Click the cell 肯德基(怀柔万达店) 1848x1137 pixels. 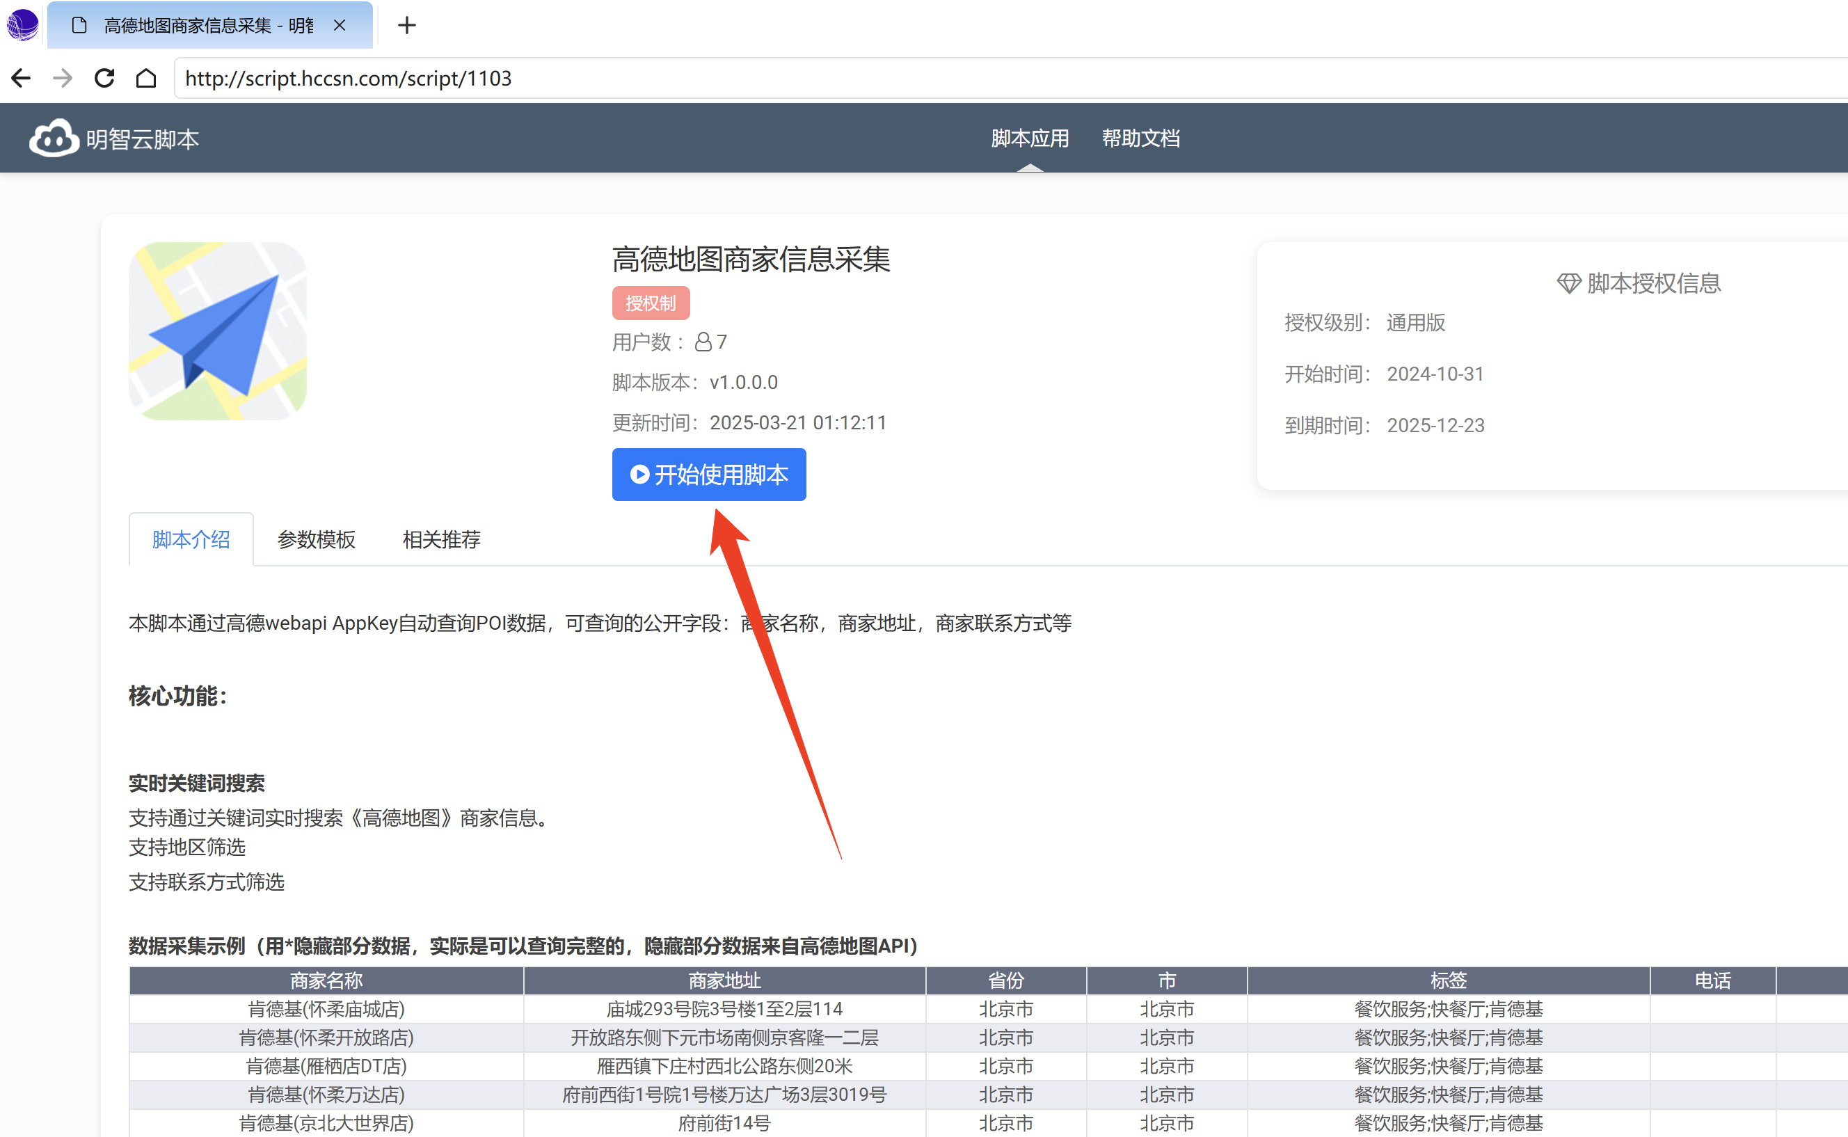pyautogui.click(x=326, y=1095)
